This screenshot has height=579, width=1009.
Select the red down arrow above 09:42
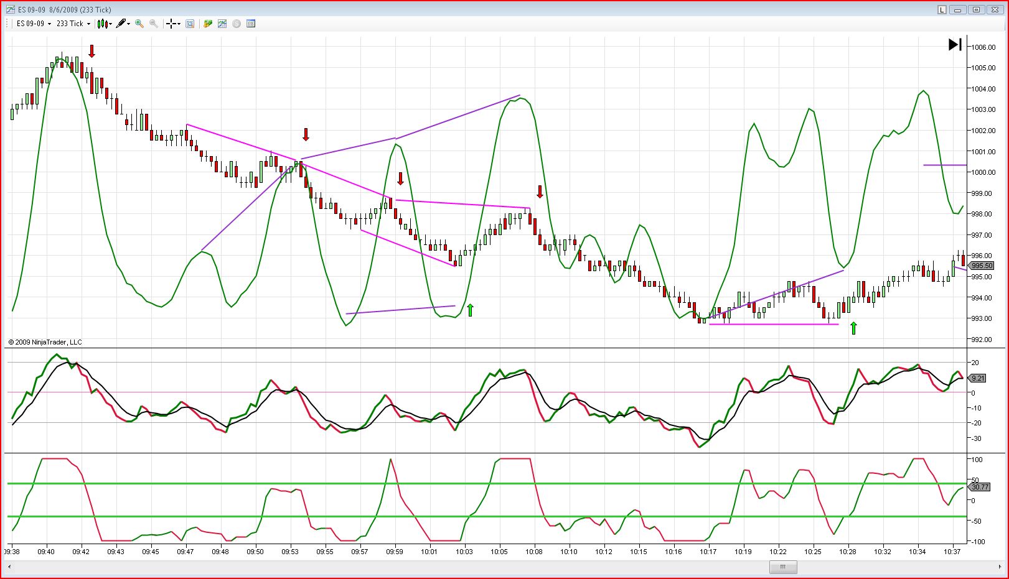click(92, 51)
